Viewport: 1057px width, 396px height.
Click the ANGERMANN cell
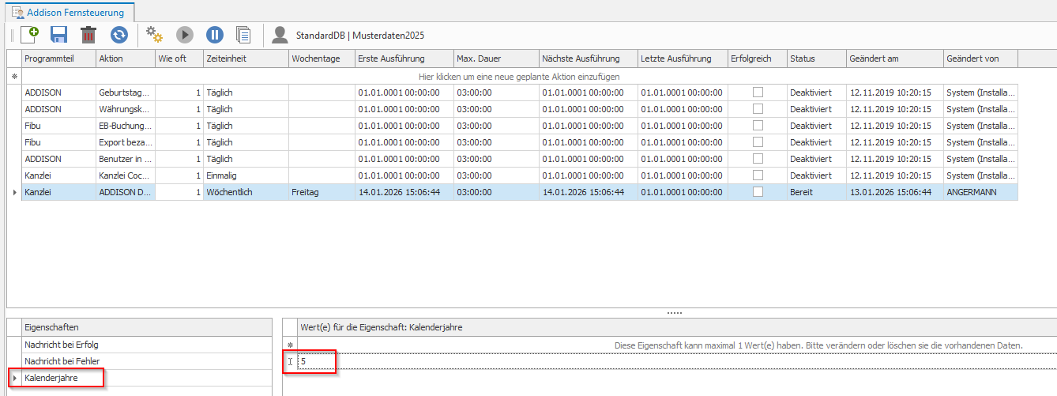(x=980, y=192)
